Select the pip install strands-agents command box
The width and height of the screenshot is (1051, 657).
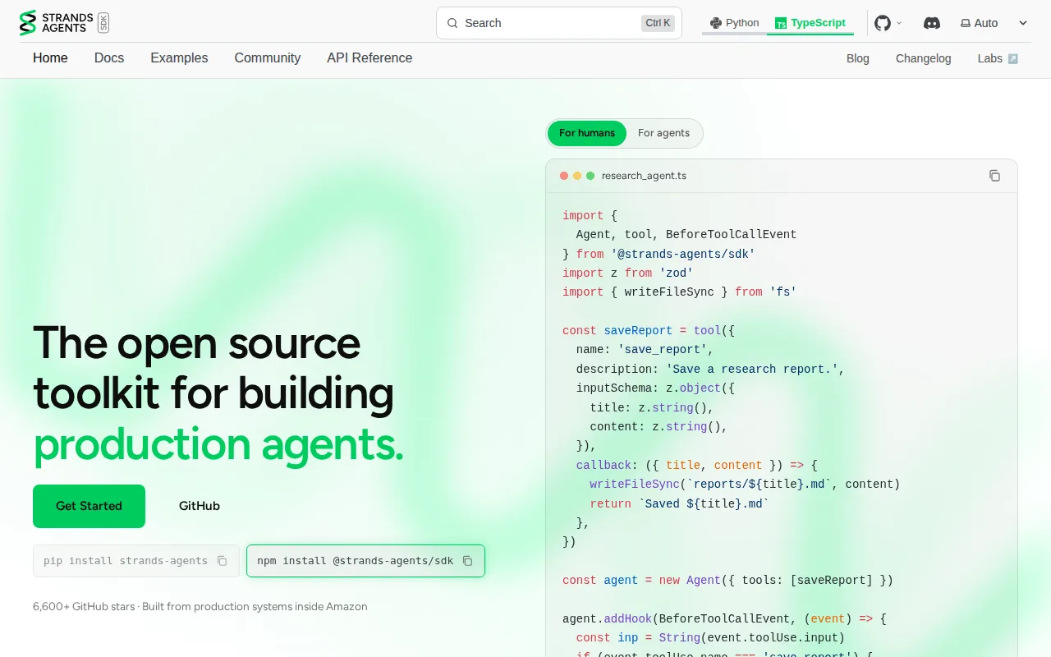tap(136, 561)
